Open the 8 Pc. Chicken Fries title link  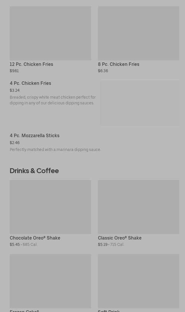(x=118, y=64)
